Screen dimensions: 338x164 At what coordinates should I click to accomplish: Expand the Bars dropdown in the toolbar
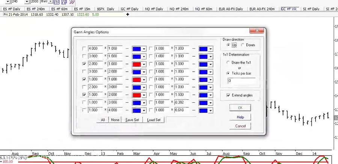(x=51, y=2)
